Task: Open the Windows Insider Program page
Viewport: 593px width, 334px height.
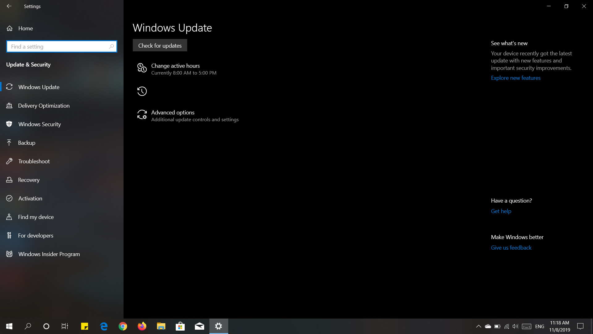Action: tap(62, 254)
